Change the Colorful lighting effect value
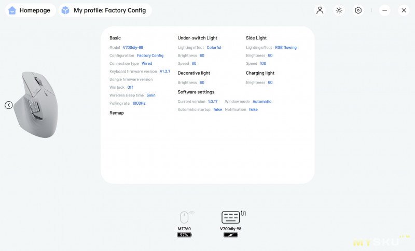 (x=214, y=48)
